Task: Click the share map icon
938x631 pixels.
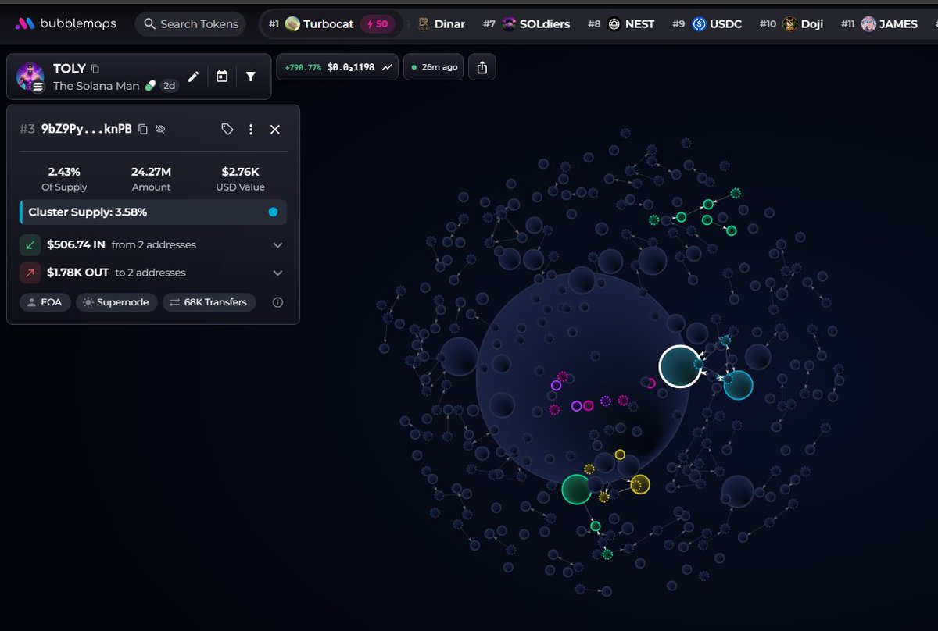Action: click(482, 67)
